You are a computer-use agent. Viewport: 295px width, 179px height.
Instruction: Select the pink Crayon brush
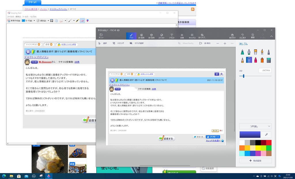pos(256,60)
